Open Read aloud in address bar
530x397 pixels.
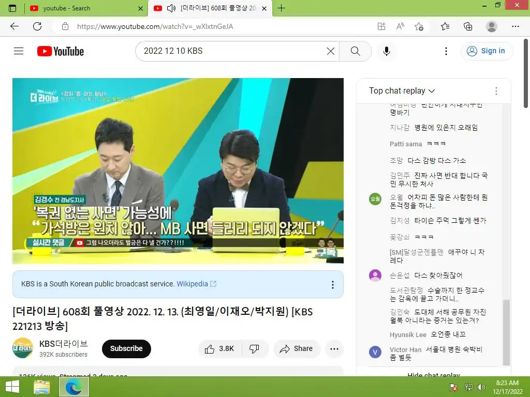(x=400, y=26)
